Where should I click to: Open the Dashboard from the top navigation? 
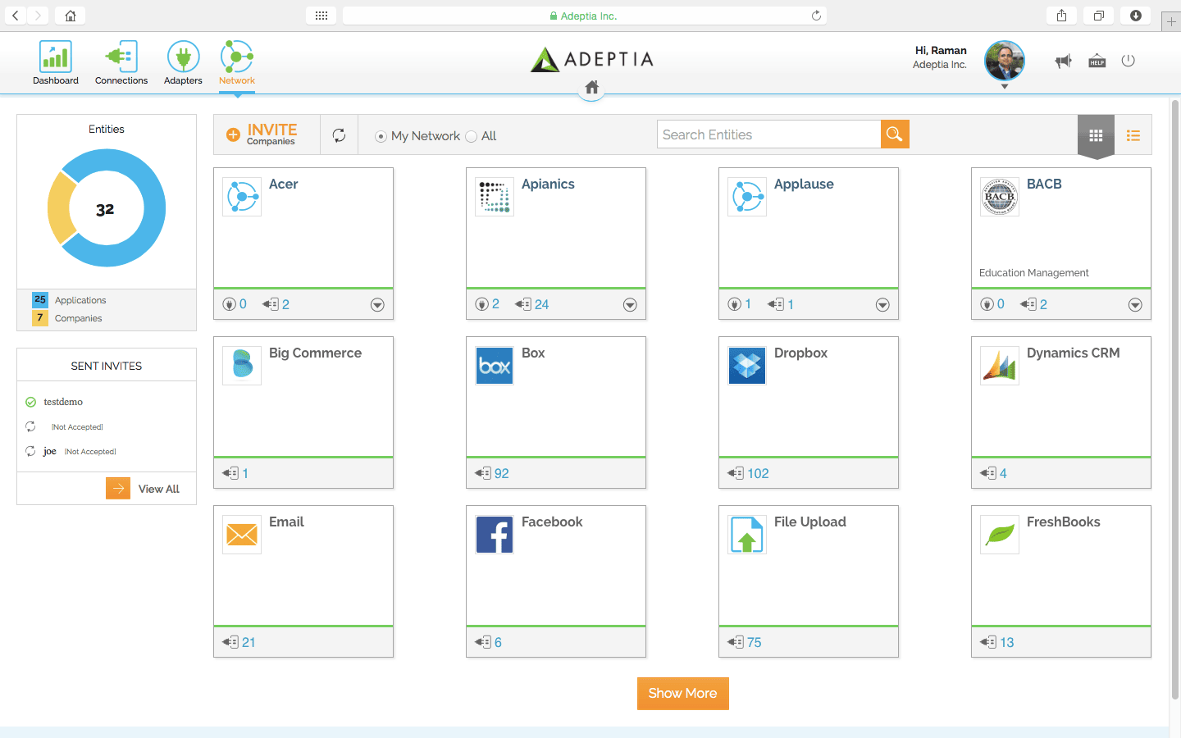point(55,63)
